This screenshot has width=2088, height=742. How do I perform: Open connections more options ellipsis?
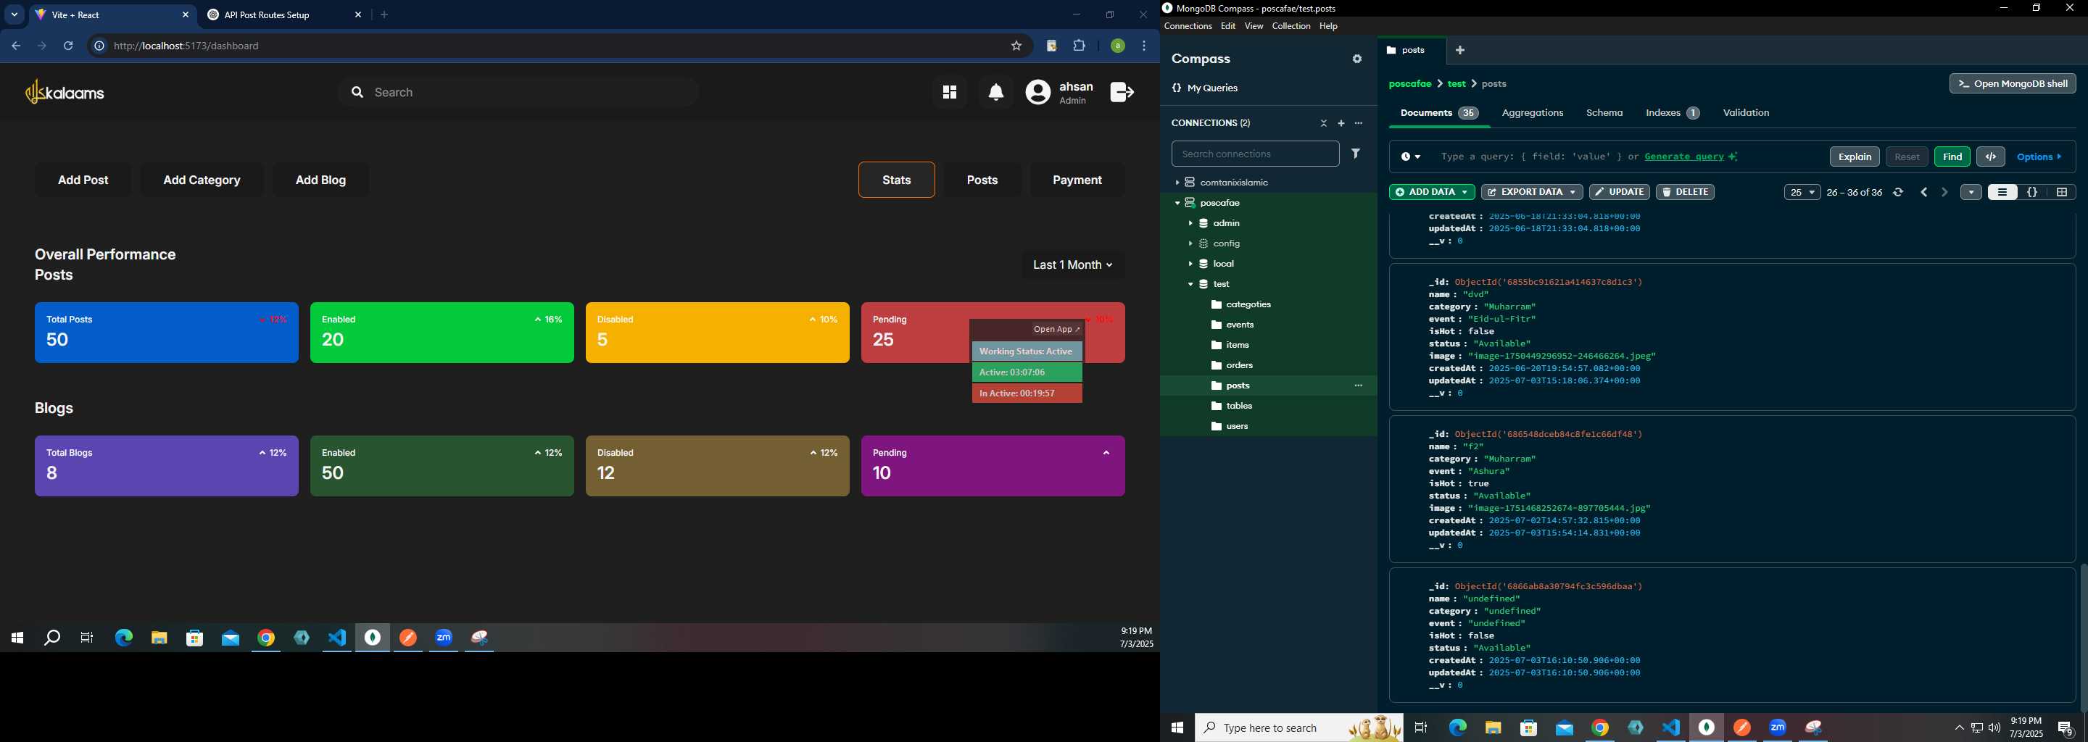point(1359,123)
